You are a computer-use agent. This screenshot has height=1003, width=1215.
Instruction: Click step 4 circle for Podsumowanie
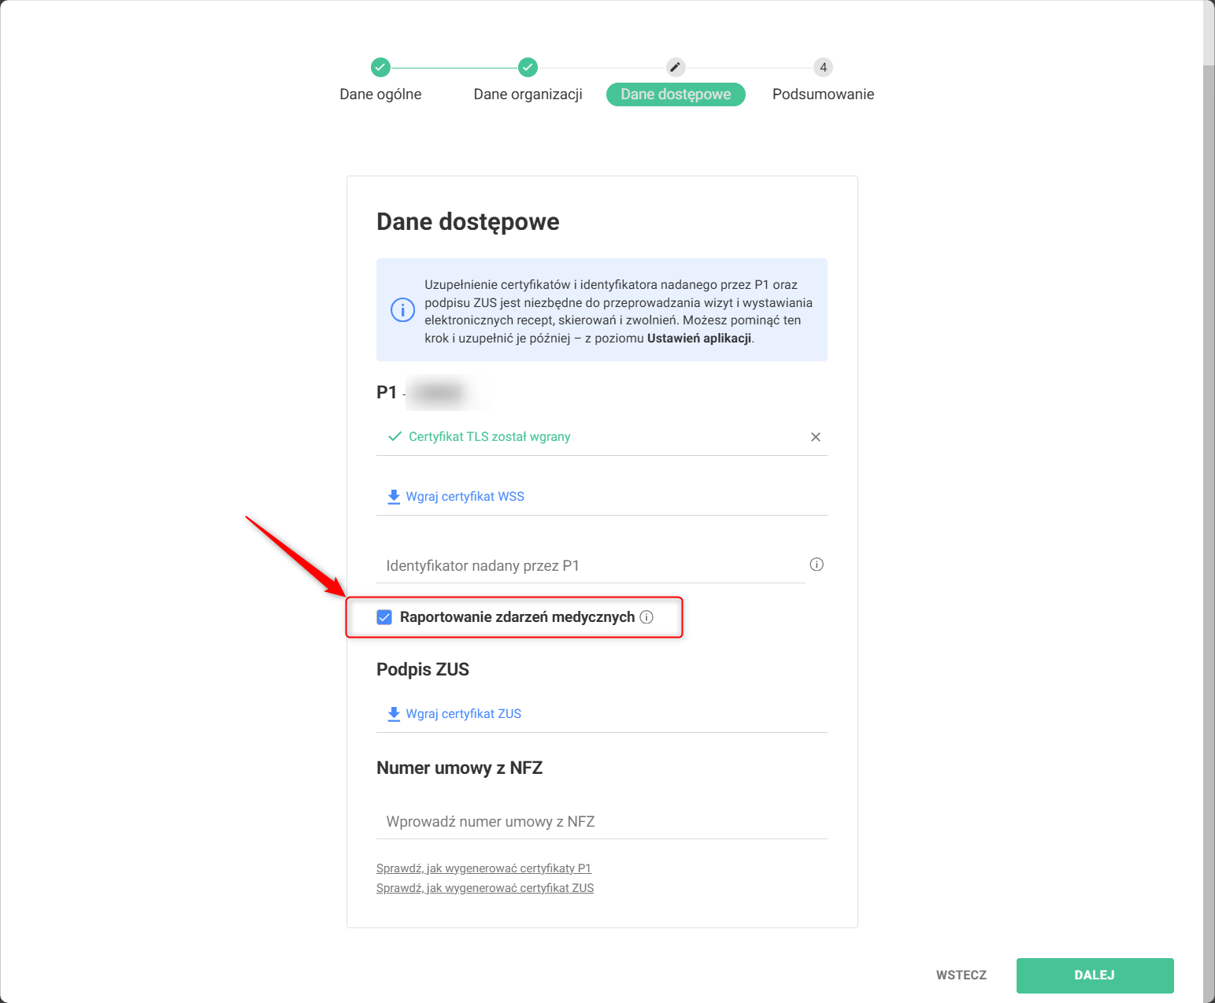click(x=823, y=68)
